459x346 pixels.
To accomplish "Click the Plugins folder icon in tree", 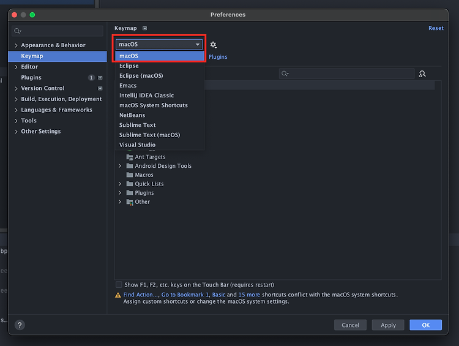I will pyautogui.click(x=129, y=193).
